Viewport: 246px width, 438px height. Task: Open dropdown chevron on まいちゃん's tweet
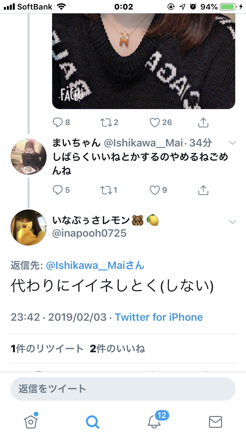click(x=232, y=143)
